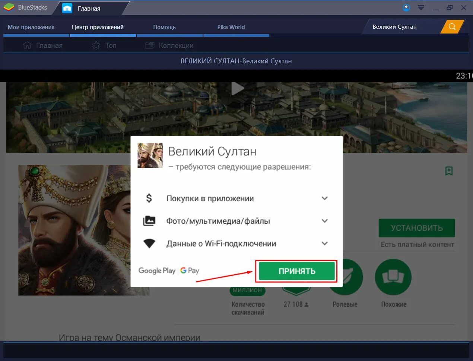The image size is (473, 361).
Task: Open the Главная home tab
Action: click(x=89, y=8)
